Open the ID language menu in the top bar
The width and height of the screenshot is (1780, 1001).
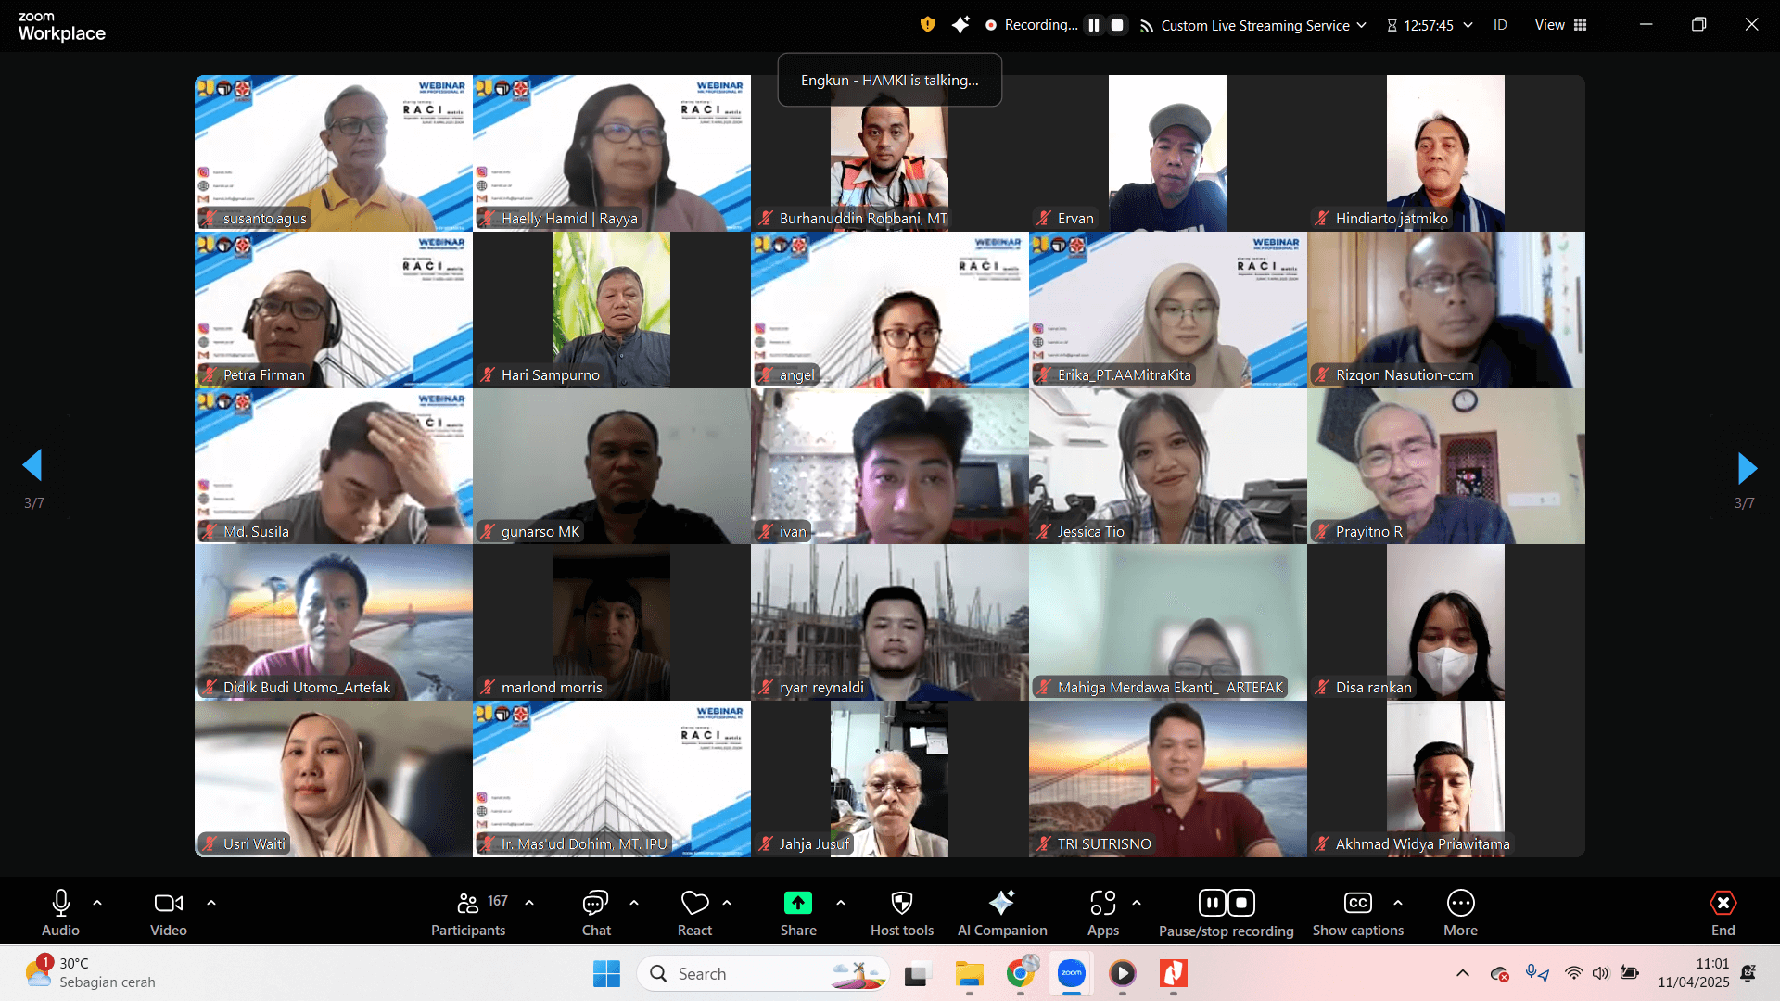click(x=1499, y=25)
